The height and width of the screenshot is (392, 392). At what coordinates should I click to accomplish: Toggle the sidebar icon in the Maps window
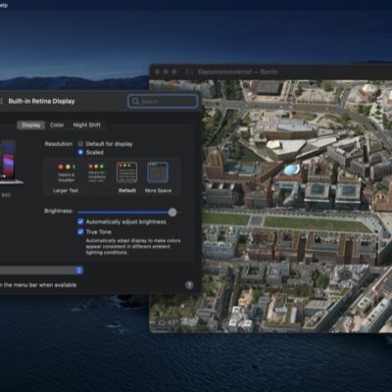[189, 72]
